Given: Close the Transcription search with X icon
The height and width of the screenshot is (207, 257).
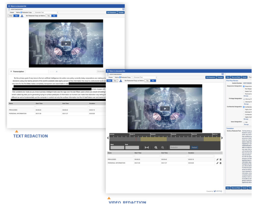Looking at the screenshot, I should point(57,72).
